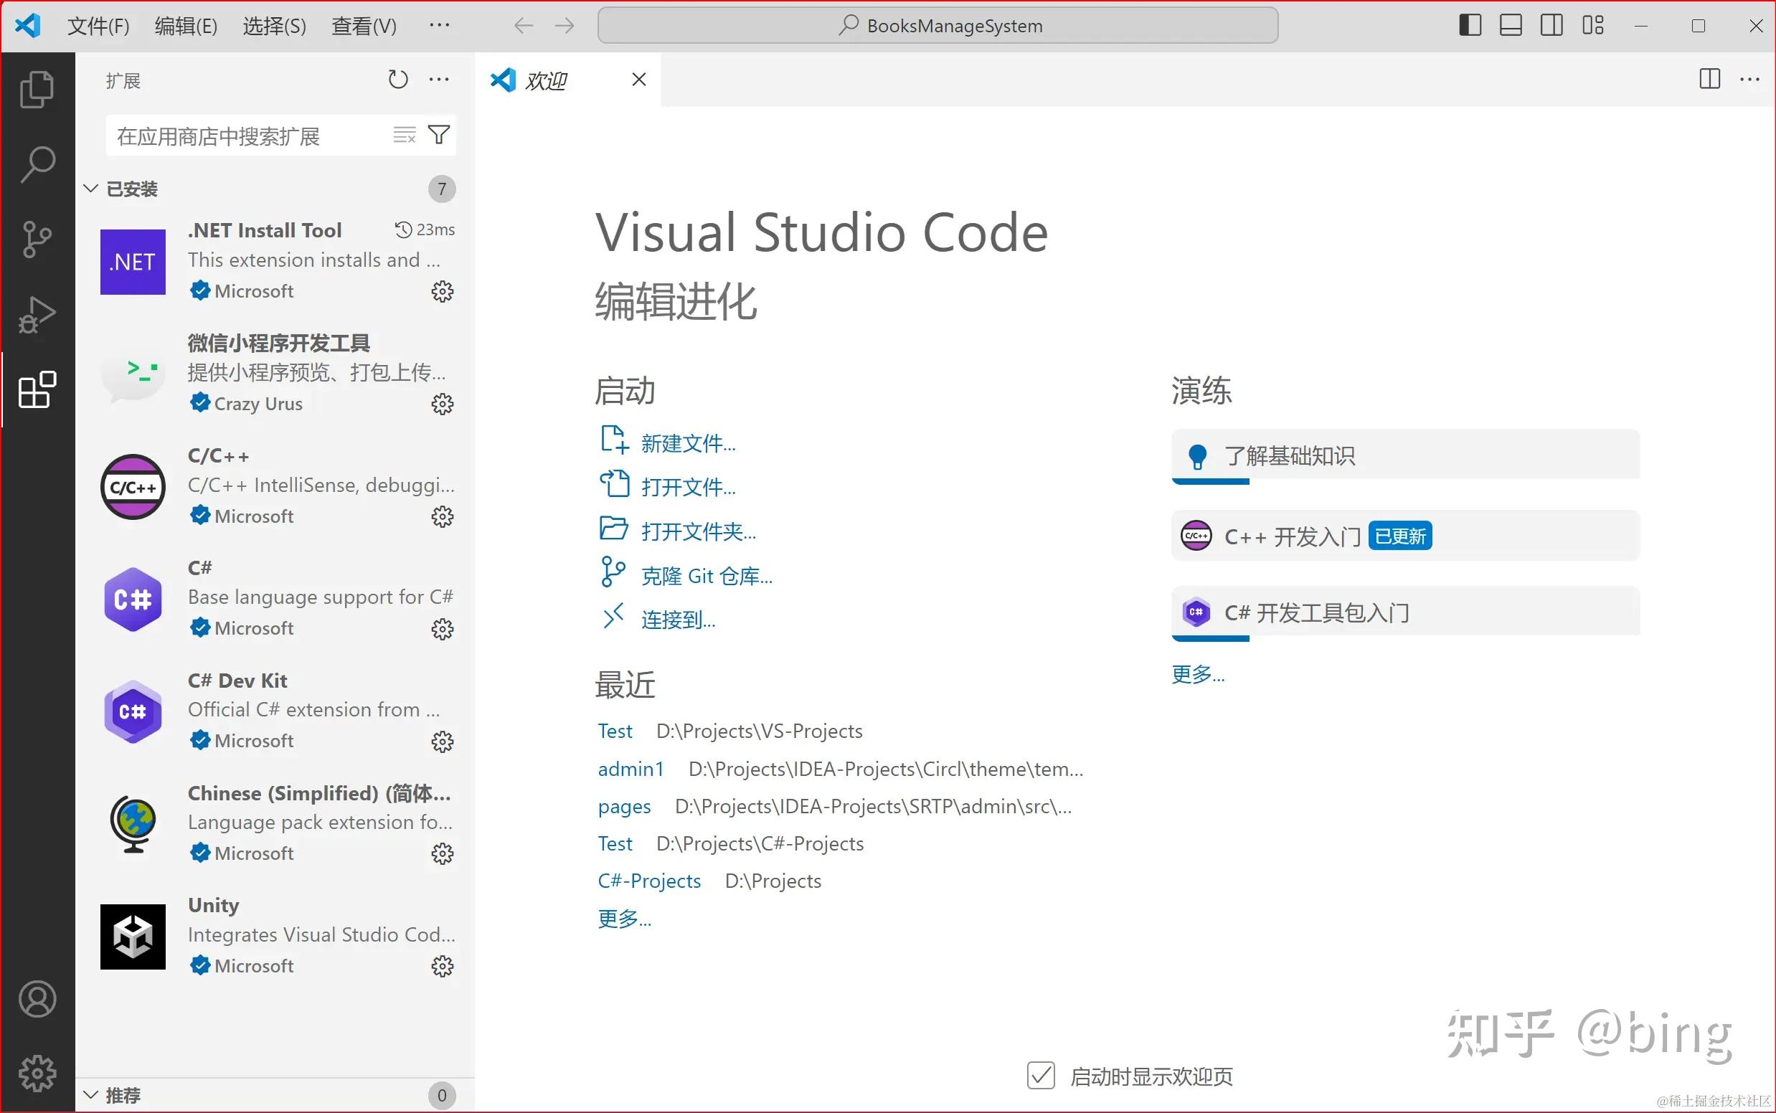Open the 了解基础知识 walkthrough
Image resolution: width=1776 pixels, height=1113 pixels.
click(x=1405, y=456)
